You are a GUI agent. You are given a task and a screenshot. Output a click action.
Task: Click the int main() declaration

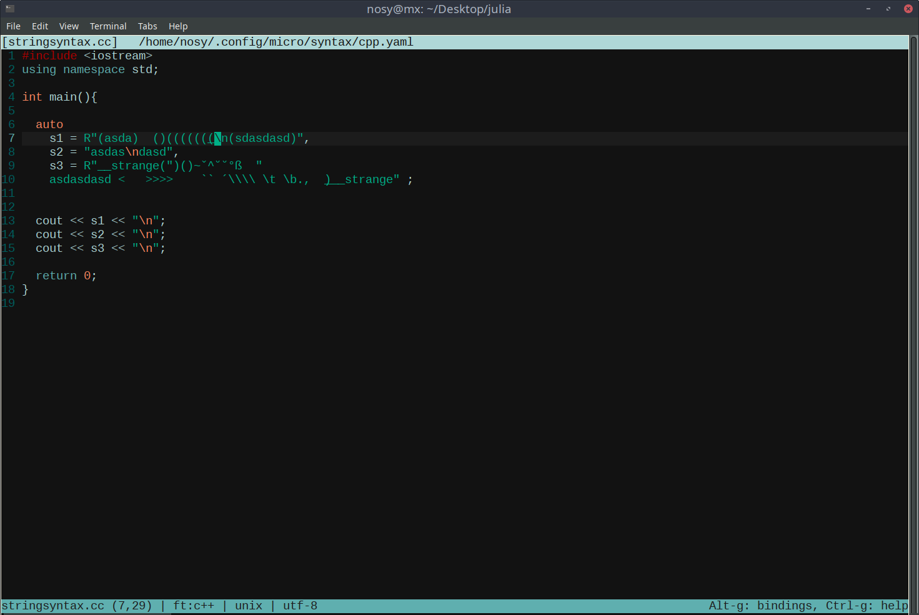(59, 97)
